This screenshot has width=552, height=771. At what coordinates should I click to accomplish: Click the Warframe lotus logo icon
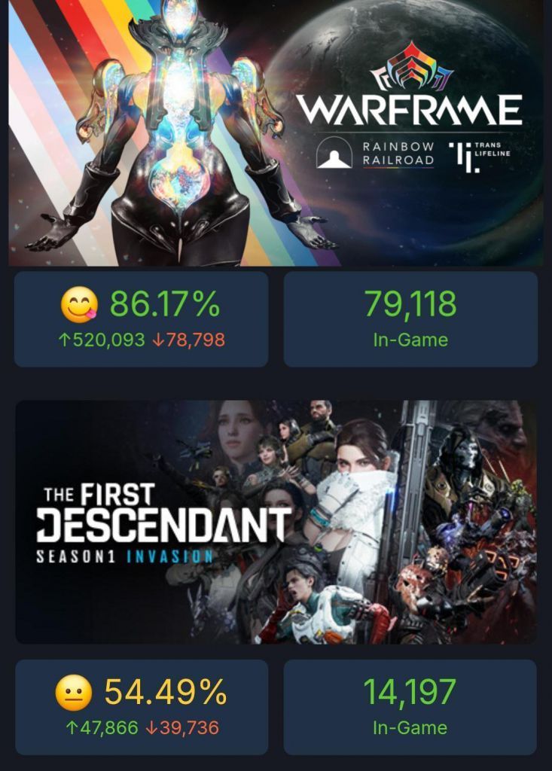411,68
